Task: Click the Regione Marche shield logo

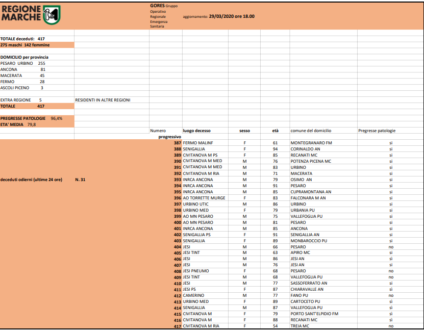Action: pyautogui.click(x=52, y=15)
